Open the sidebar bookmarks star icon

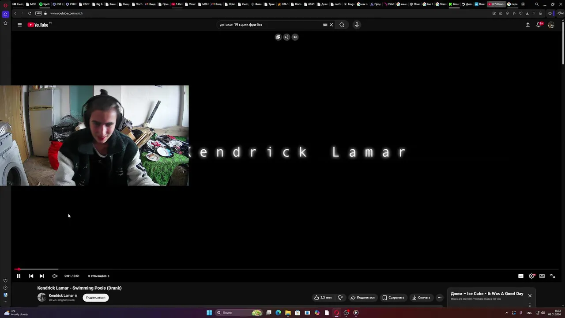(x=5, y=23)
